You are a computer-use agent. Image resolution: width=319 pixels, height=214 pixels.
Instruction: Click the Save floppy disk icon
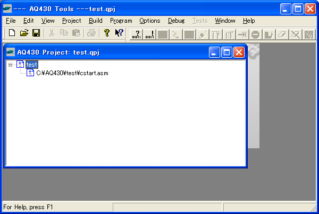pos(36,33)
